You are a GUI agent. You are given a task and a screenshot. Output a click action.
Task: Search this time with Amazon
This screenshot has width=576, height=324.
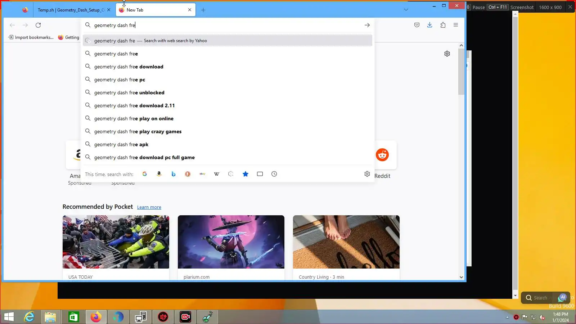[x=159, y=174]
